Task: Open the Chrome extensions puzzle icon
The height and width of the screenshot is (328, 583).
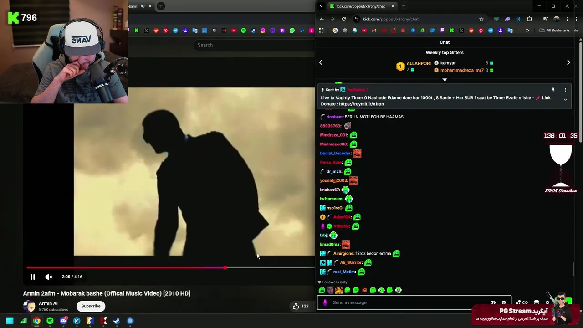Action: [x=529, y=19]
